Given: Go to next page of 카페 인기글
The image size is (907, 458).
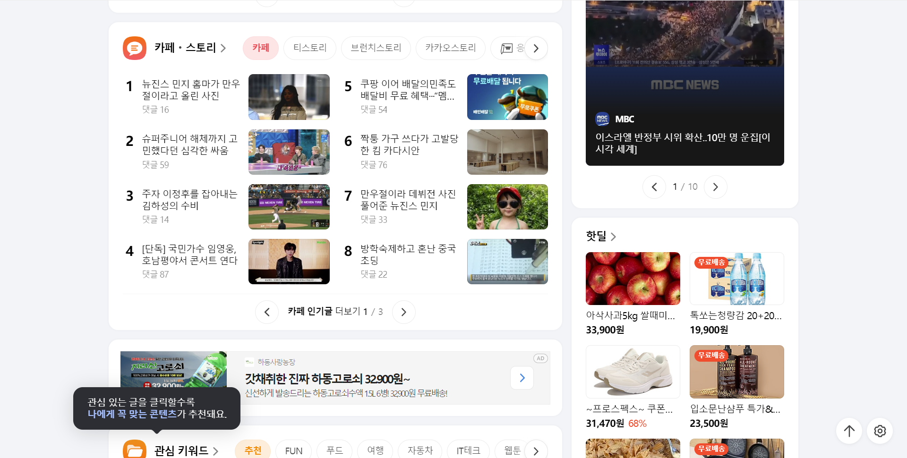Looking at the screenshot, I should click(404, 312).
